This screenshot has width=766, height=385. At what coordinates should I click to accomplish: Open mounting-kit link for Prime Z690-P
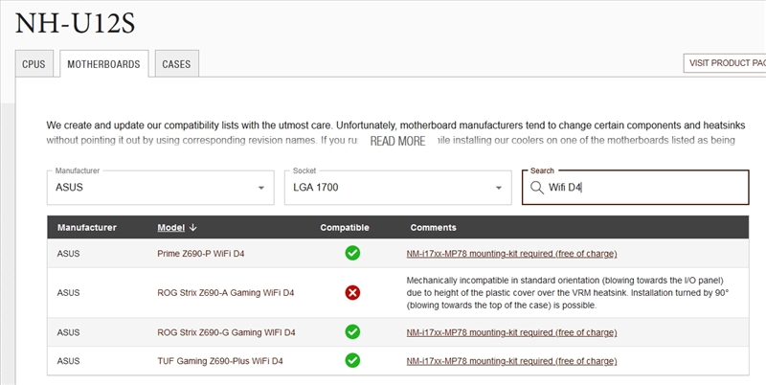coord(511,254)
